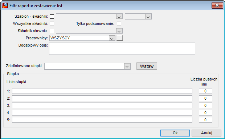Open the small second Szablon dropdown

tap(148, 17)
